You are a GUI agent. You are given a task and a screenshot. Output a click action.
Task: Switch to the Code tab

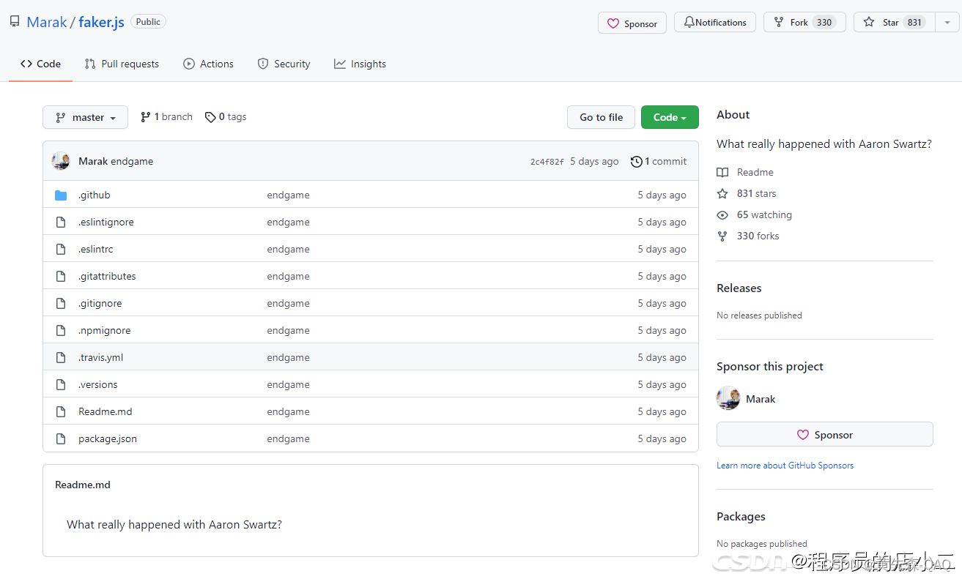(40, 64)
